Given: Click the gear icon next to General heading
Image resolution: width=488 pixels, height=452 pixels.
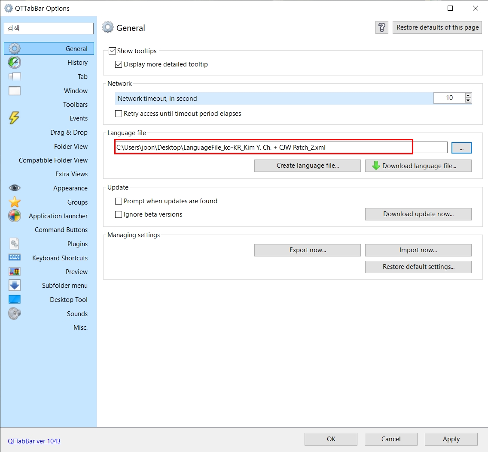Looking at the screenshot, I should [x=108, y=27].
